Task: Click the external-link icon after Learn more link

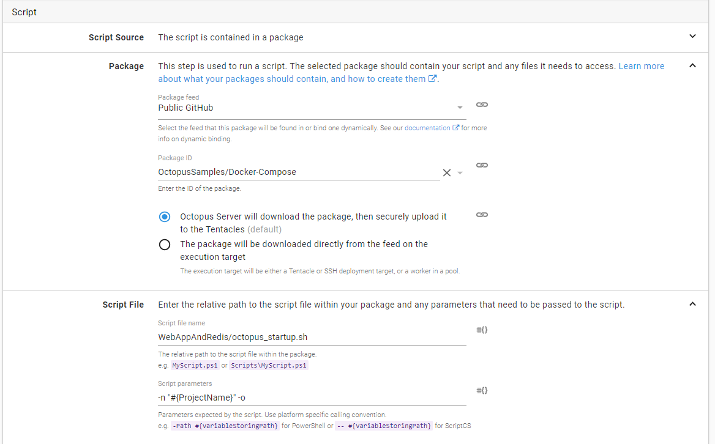Action: 432,79
